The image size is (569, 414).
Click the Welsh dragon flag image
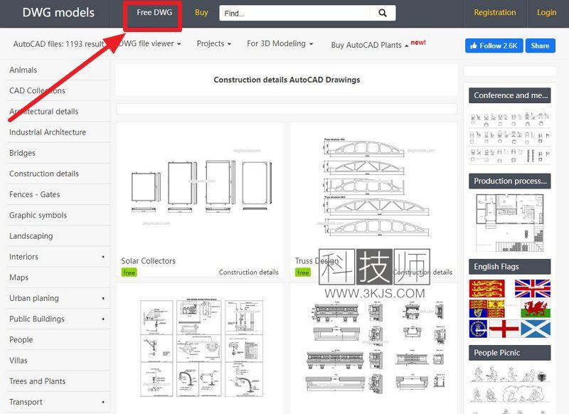click(536, 309)
